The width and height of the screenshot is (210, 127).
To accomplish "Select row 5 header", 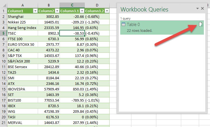I will [3, 33].
